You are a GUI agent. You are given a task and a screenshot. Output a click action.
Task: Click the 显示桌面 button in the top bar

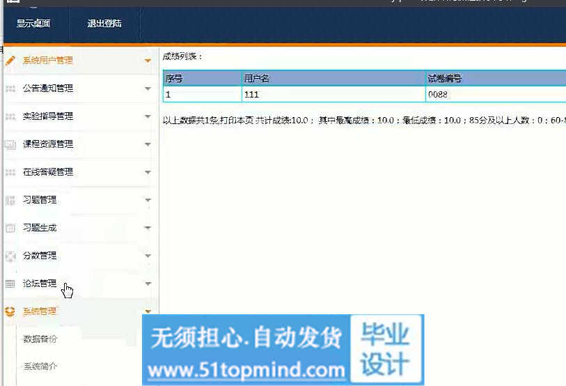click(x=33, y=23)
